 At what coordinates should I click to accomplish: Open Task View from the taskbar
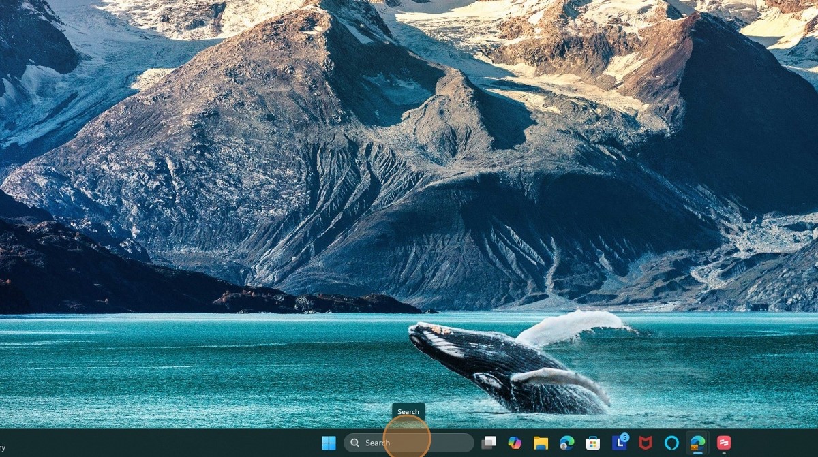pyautogui.click(x=488, y=443)
